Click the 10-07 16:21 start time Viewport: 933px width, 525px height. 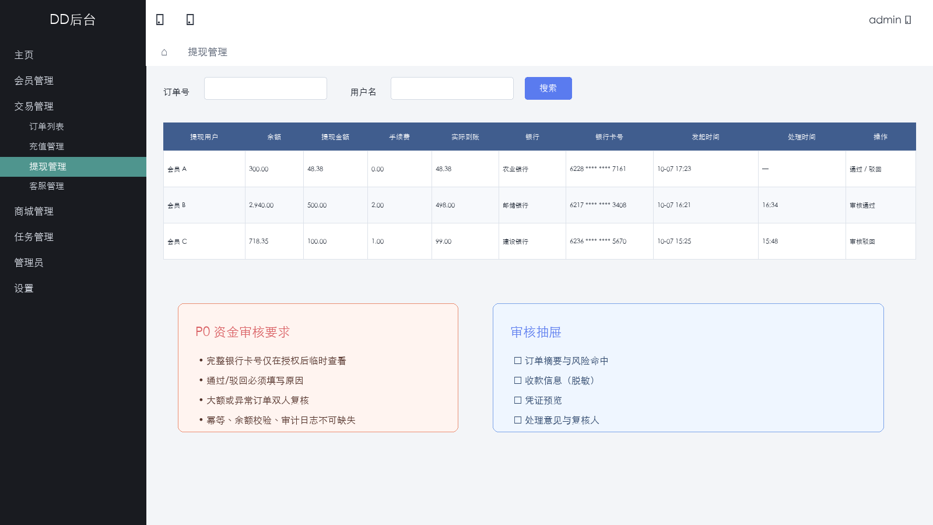click(x=674, y=205)
